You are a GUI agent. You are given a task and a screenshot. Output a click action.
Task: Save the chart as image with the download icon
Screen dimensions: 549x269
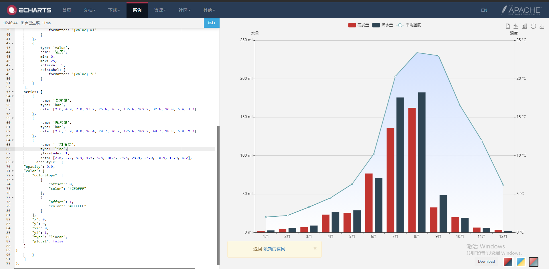coord(542,26)
